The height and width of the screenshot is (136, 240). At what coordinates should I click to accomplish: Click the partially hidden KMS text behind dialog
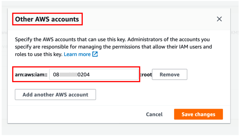coord(234,33)
